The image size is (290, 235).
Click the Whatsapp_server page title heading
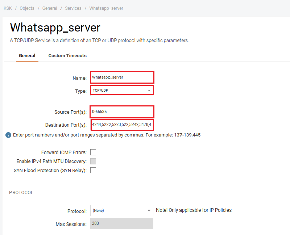(55, 28)
